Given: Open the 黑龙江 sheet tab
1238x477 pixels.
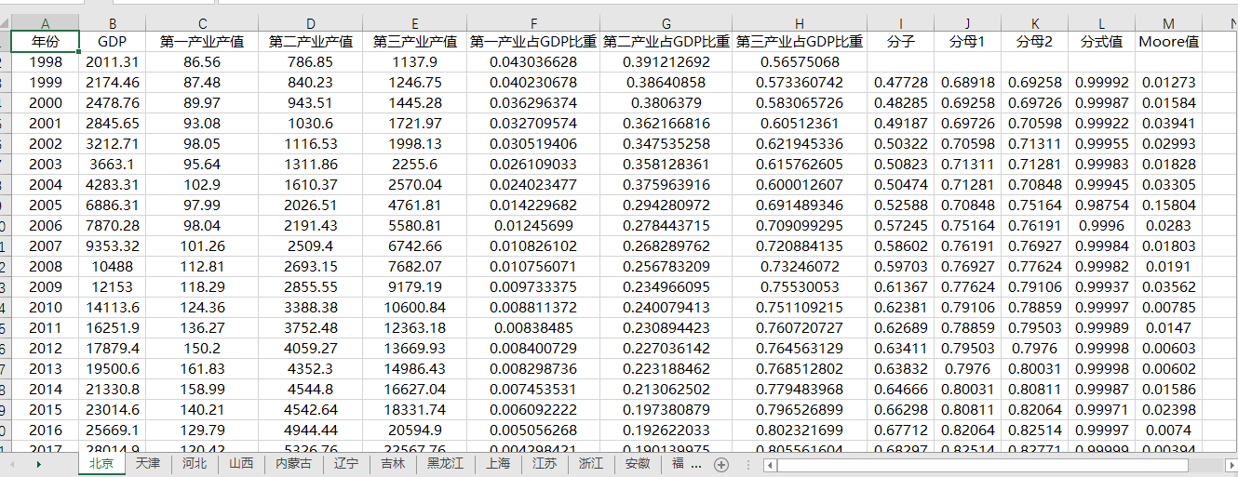Looking at the screenshot, I should click(x=445, y=463).
